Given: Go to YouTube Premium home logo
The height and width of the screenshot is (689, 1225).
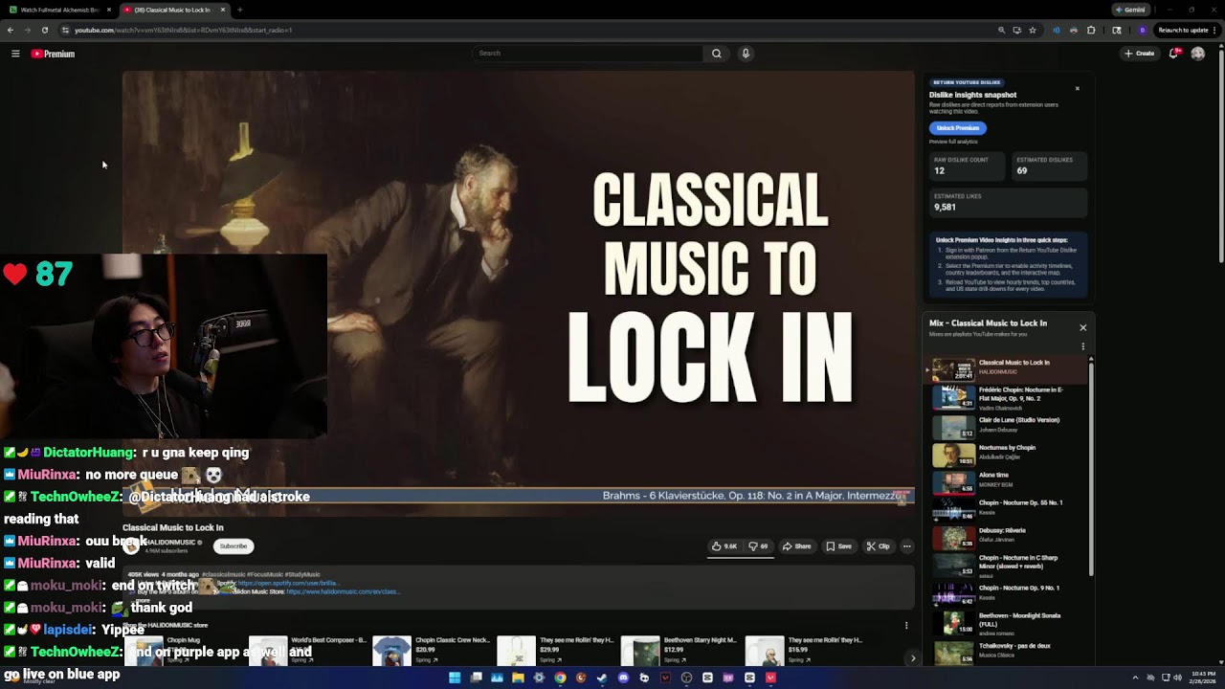Looking at the screenshot, I should tap(53, 54).
